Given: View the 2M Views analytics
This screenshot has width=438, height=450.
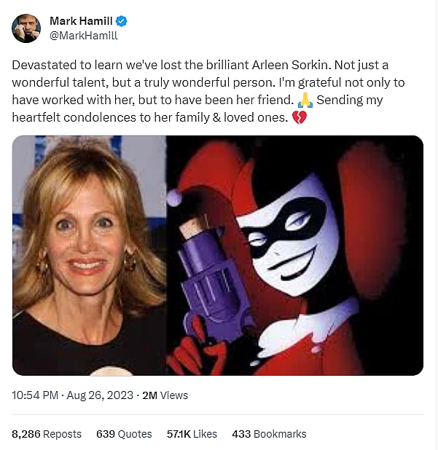Looking at the screenshot, I should tap(165, 395).
